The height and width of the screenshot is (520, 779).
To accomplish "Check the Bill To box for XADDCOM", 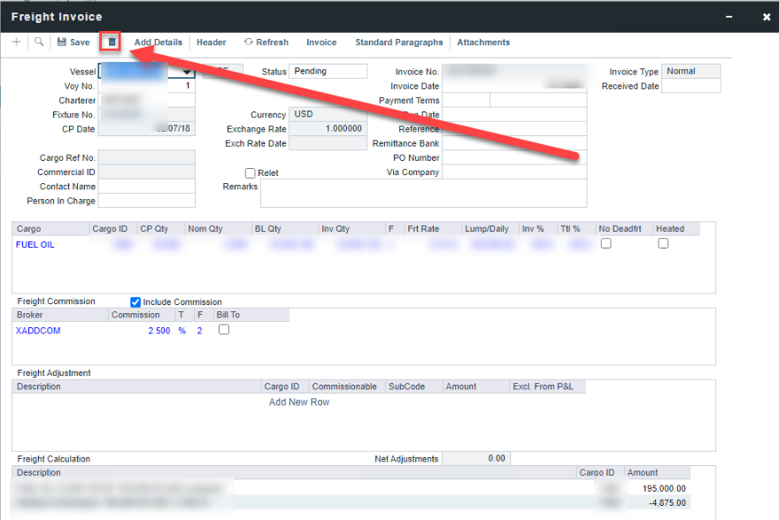I will point(224,330).
